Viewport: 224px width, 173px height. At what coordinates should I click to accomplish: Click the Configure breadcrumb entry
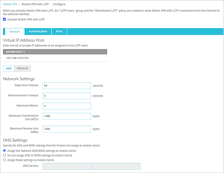coord(59,4)
